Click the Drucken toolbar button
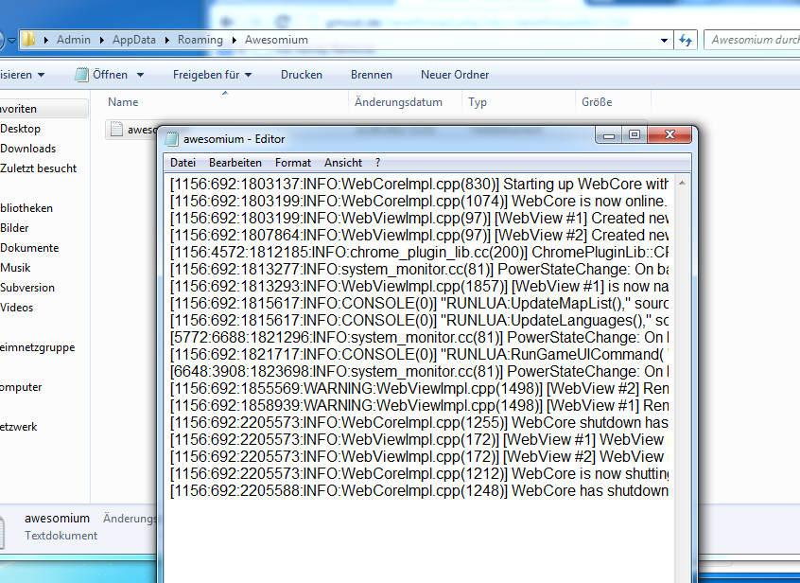This screenshot has width=800, height=583. pyautogui.click(x=301, y=75)
